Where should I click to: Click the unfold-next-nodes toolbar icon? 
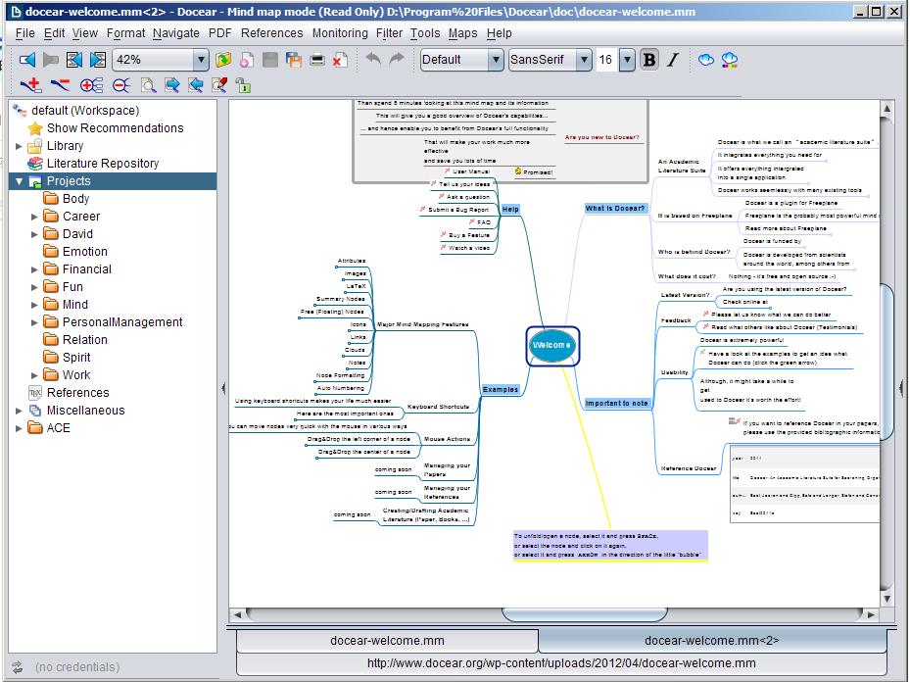tap(98, 60)
